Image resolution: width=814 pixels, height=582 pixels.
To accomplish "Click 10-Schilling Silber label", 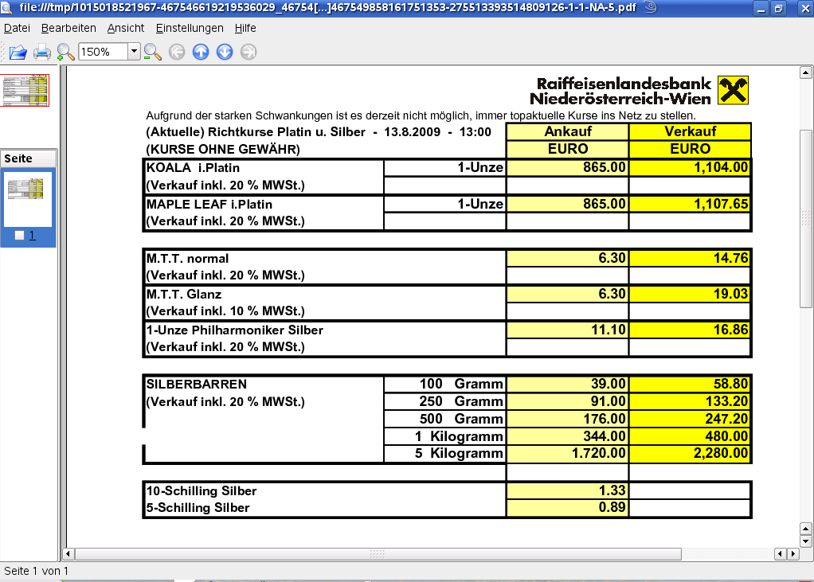I will pyautogui.click(x=202, y=490).
